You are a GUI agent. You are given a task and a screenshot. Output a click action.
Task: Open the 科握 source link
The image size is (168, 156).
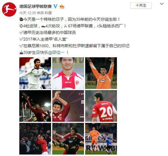tap(48, 13)
